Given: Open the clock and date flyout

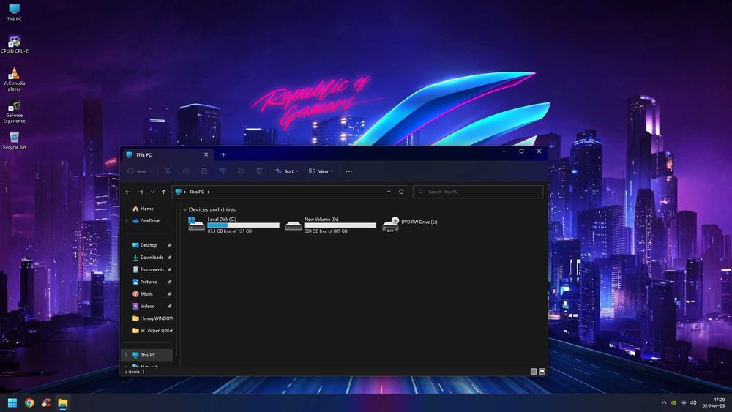Looking at the screenshot, I should 714,402.
